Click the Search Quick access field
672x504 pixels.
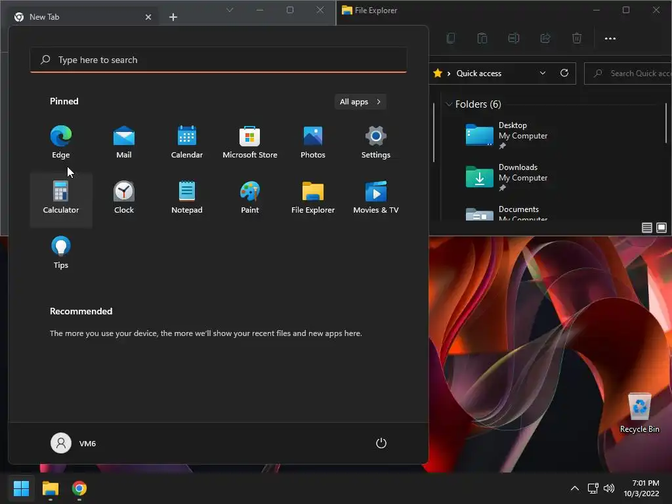pyautogui.click(x=628, y=73)
